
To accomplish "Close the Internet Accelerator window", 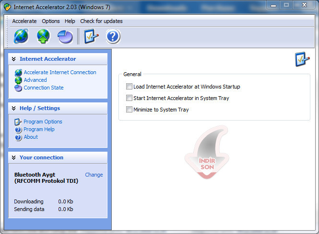I will click(x=304, y=5).
